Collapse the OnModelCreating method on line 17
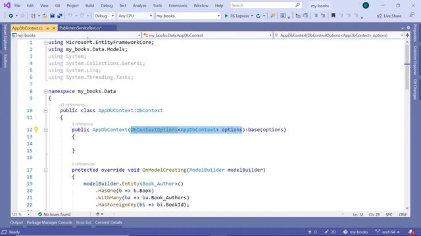Image resolution: width=421 pixels, height=236 pixels. [45, 170]
